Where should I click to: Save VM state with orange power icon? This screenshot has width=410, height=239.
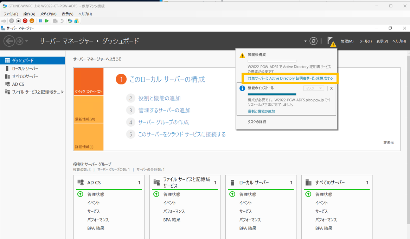[x=32, y=21]
